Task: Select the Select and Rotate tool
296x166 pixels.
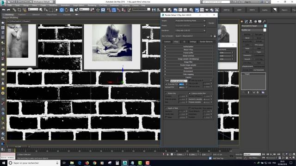Action: tap(67, 10)
